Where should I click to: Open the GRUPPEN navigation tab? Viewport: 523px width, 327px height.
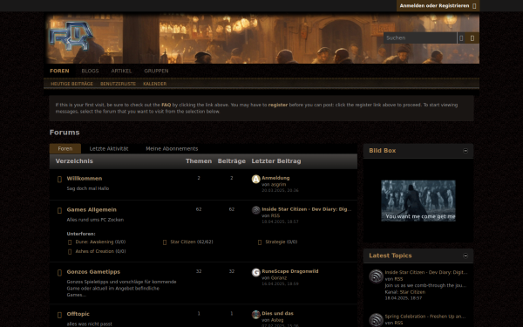[156, 72]
